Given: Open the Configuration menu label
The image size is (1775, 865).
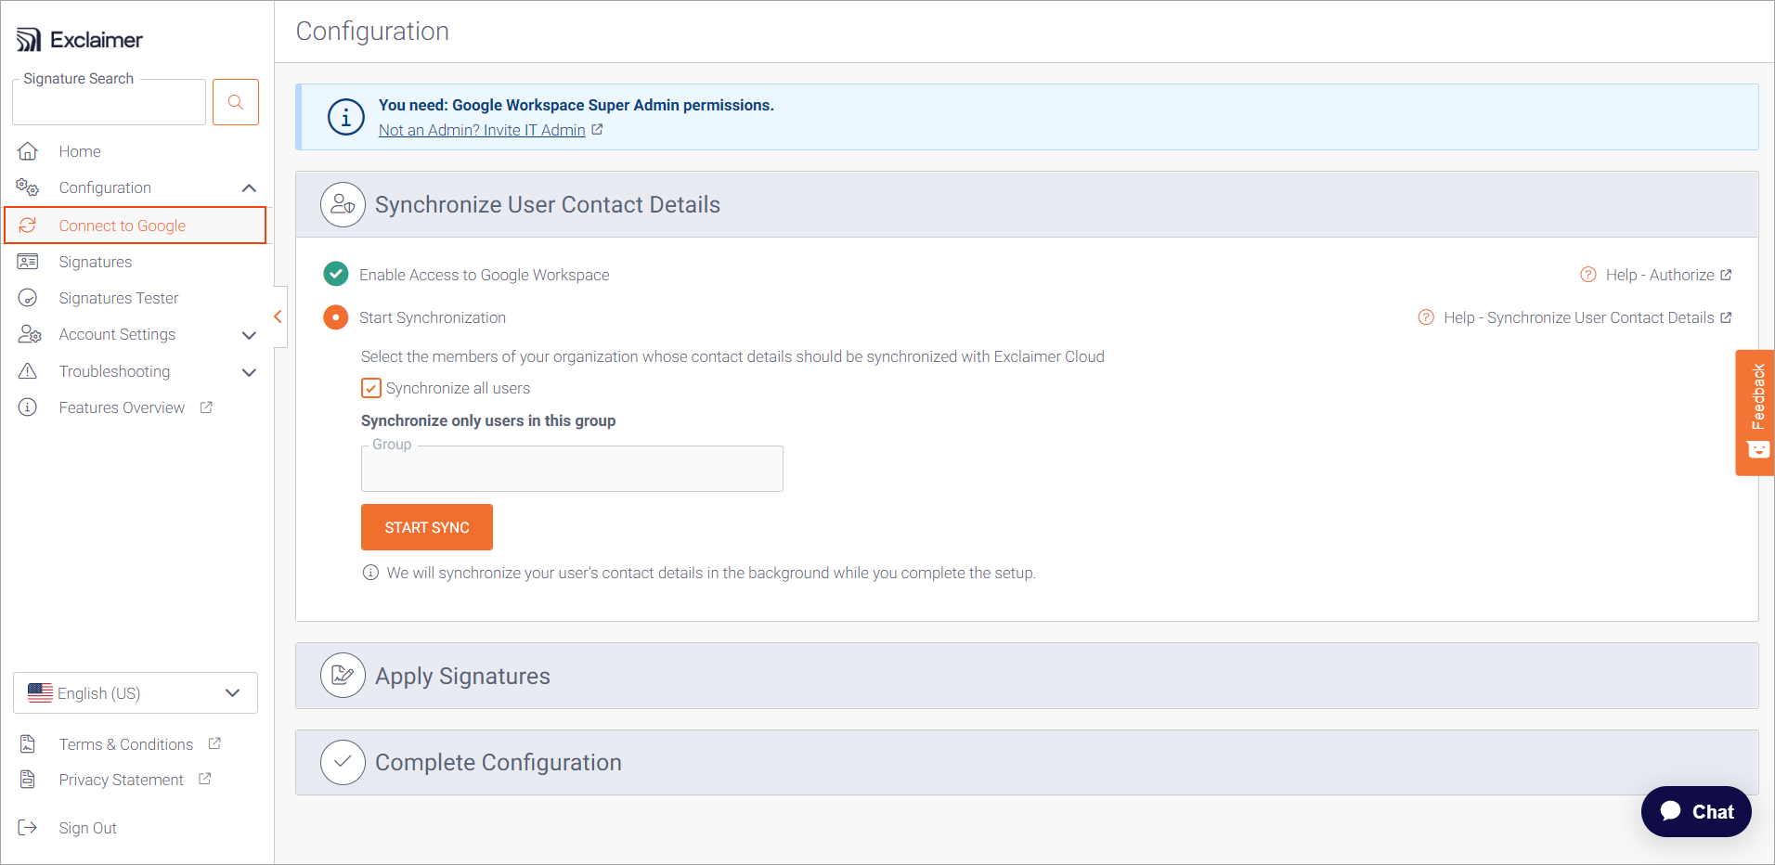Looking at the screenshot, I should [105, 187].
